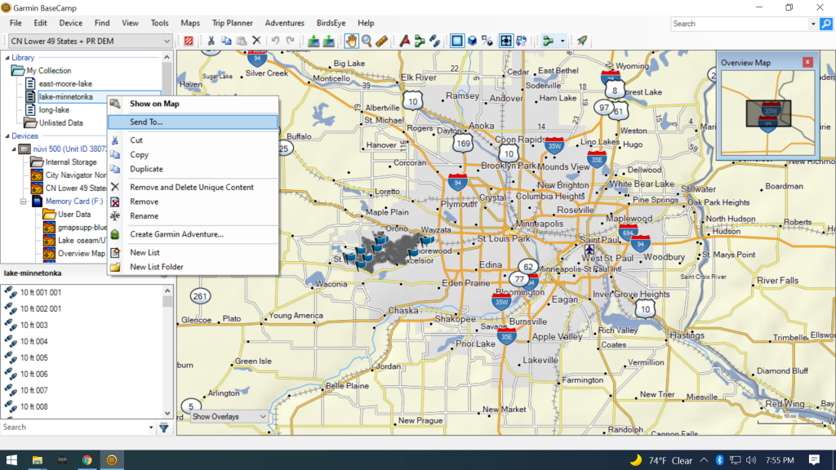
Task: Click the Paste clipboard icon in the toolbar
Action: (x=241, y=41)
